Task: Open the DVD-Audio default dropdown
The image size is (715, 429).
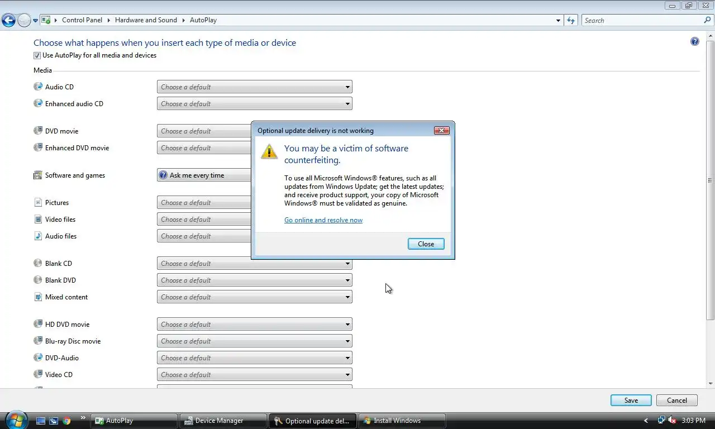Action: pyautogui.click(x=254, y=357)
